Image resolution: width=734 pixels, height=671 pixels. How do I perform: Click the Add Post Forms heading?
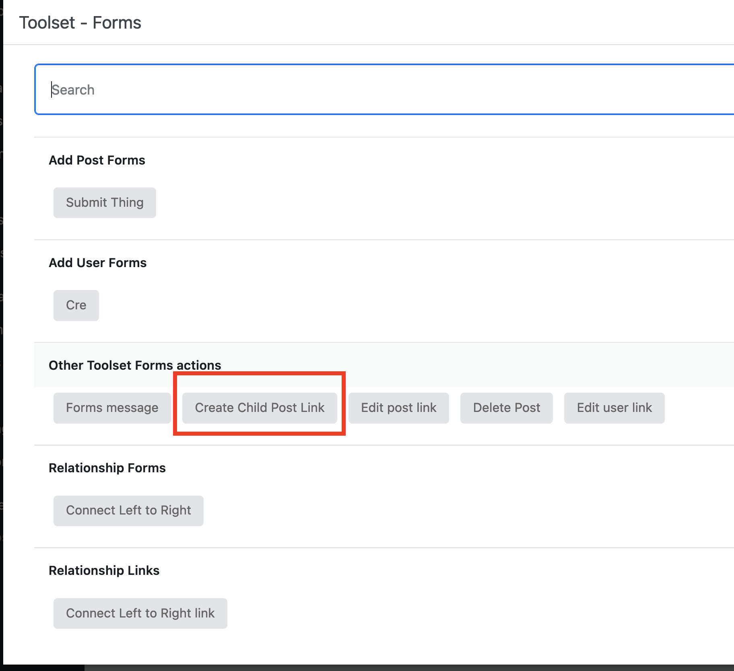(97, 160)
